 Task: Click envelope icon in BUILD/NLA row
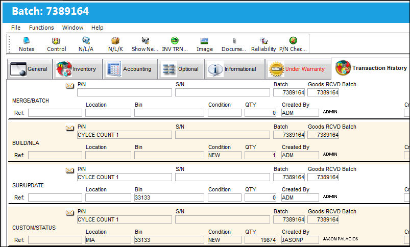tap(69, 128)
